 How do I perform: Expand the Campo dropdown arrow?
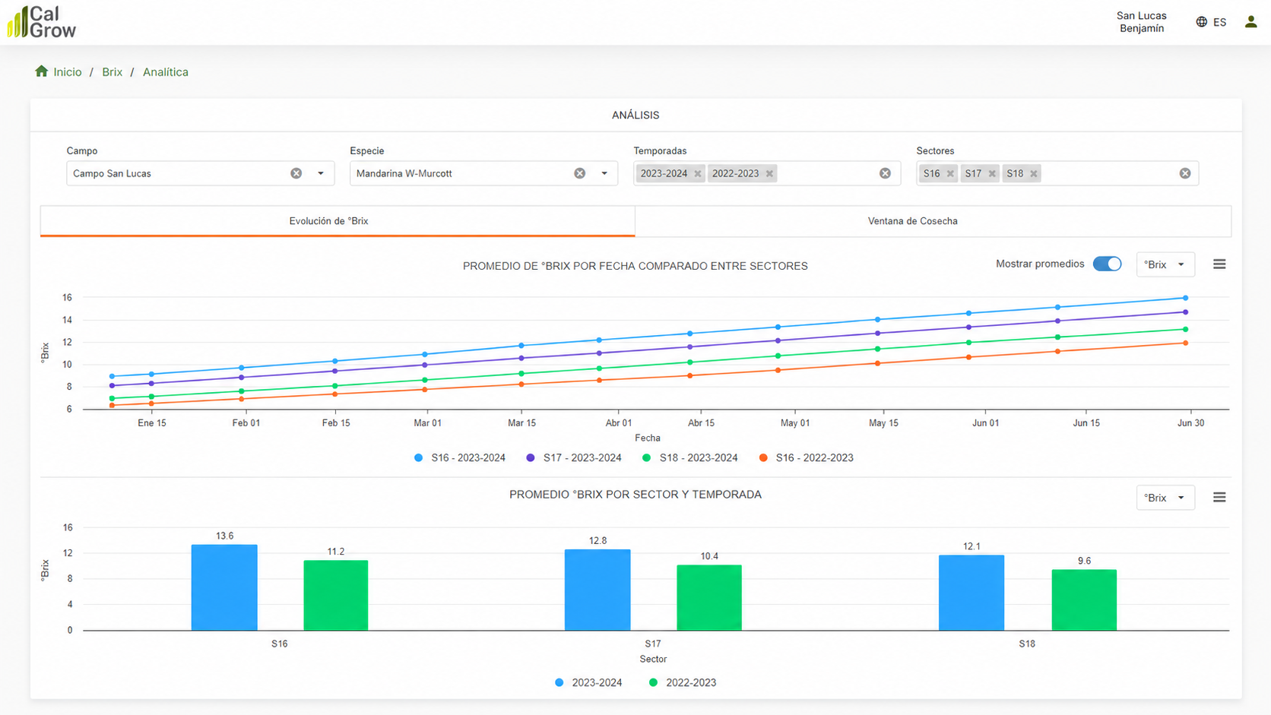(321, 173)
